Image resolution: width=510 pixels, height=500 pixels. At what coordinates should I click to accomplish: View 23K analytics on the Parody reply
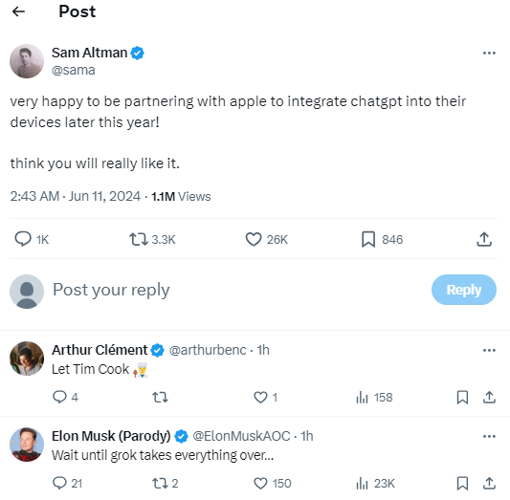point(375,483)
